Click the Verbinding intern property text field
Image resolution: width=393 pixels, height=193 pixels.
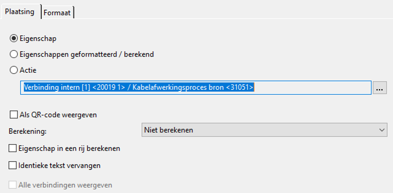tap(196, 87)
